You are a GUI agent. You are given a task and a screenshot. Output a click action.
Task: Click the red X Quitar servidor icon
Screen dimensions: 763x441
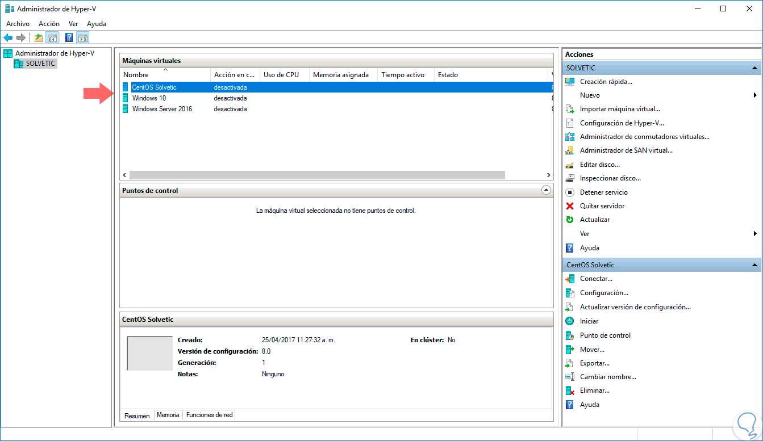(x=570, y=206)
